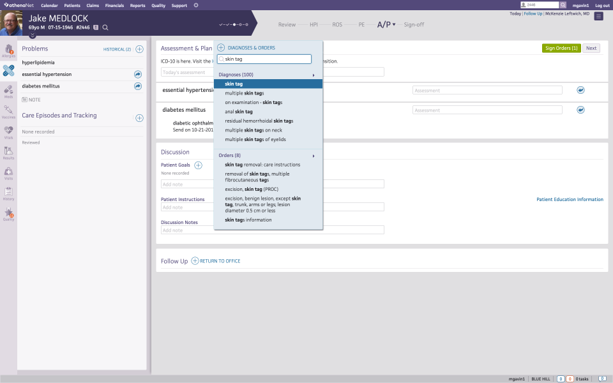The height and width of the screenshot is (383, 613).
Task: Open the A/P stage dropdown arrow
Action: [x=394, y=24]
